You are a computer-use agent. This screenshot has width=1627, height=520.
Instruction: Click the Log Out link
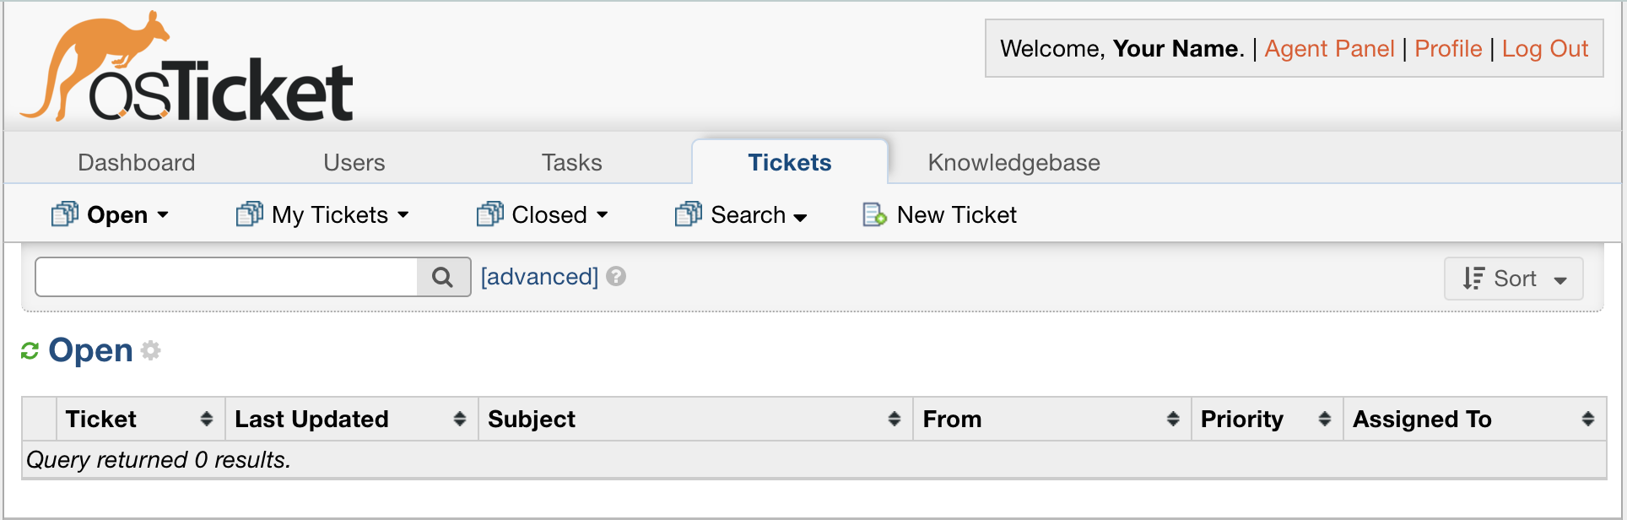point(1544,49)
